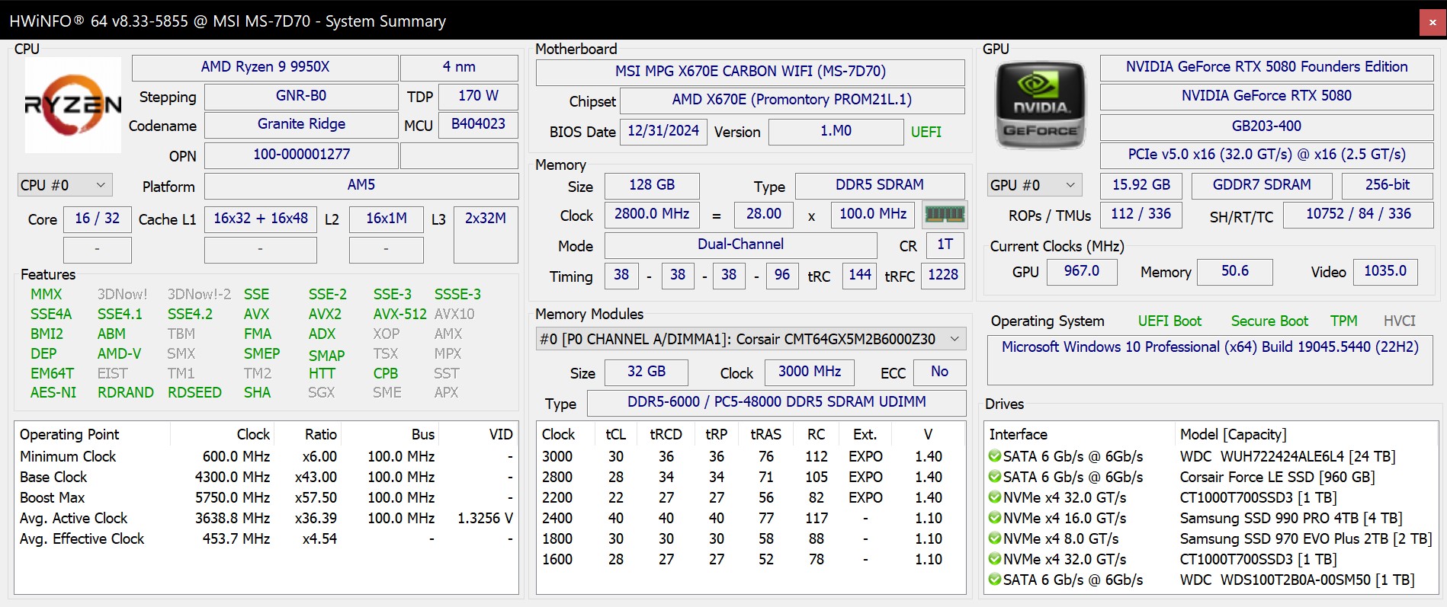
Task: Close the System Summary window
Action: (x=1432, y=22)
